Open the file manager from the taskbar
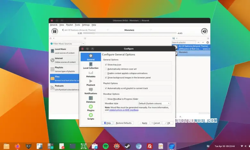The height and width of the screenshot is (150, 250). tap(6, 146)
